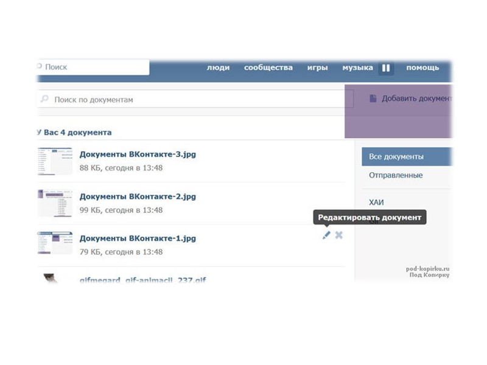The image size is (487, 365).
Task: Pause music with the header pause button
Action: pyautogui.click(x=386, y=68)
